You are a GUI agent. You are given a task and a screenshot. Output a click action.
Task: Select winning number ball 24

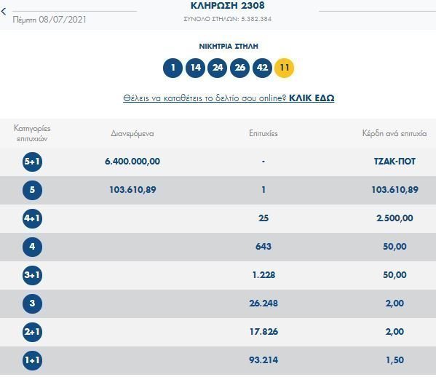[x=218, y=68]
